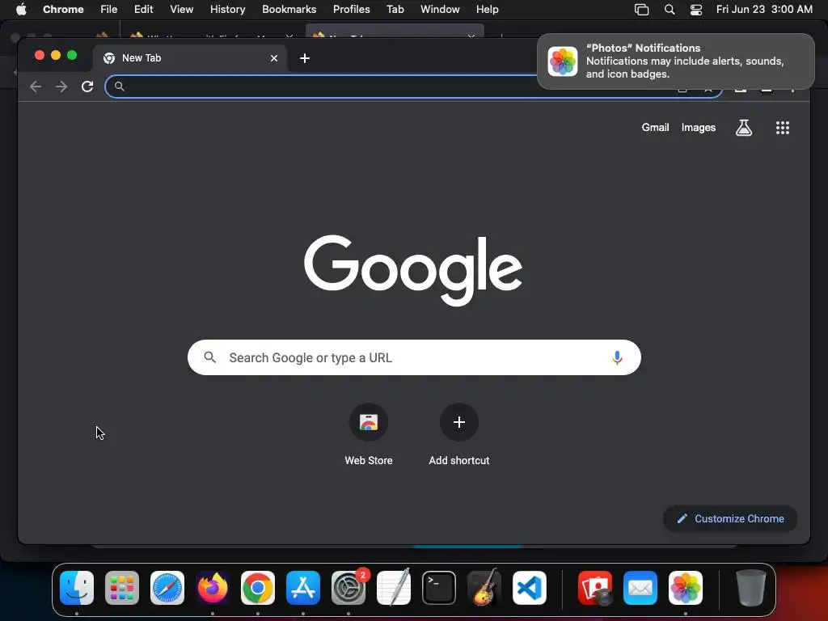The image size is (828, 621).
Task: Click the Add shortcut plus button
Action: (459, 422)
